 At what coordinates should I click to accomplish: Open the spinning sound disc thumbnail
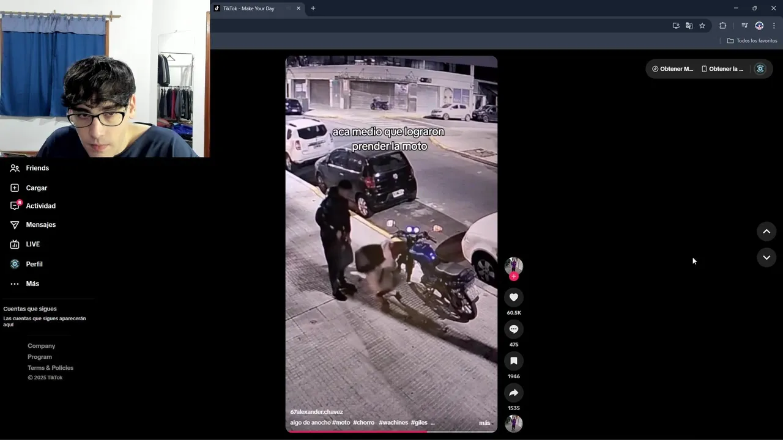click(x=514, y=424)
